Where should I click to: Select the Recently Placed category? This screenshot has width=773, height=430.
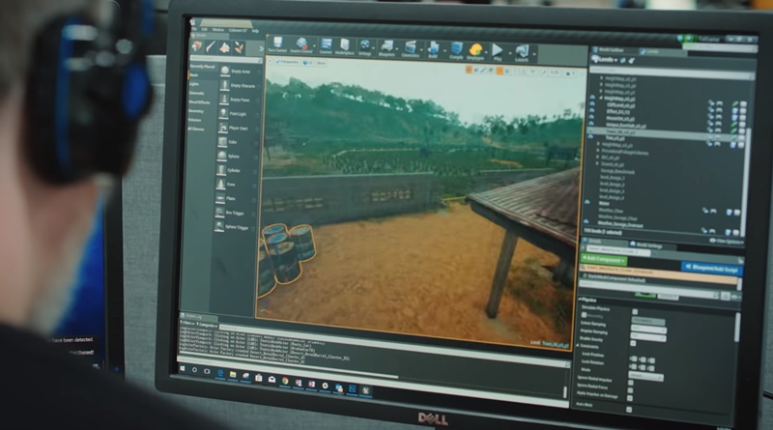202,67
